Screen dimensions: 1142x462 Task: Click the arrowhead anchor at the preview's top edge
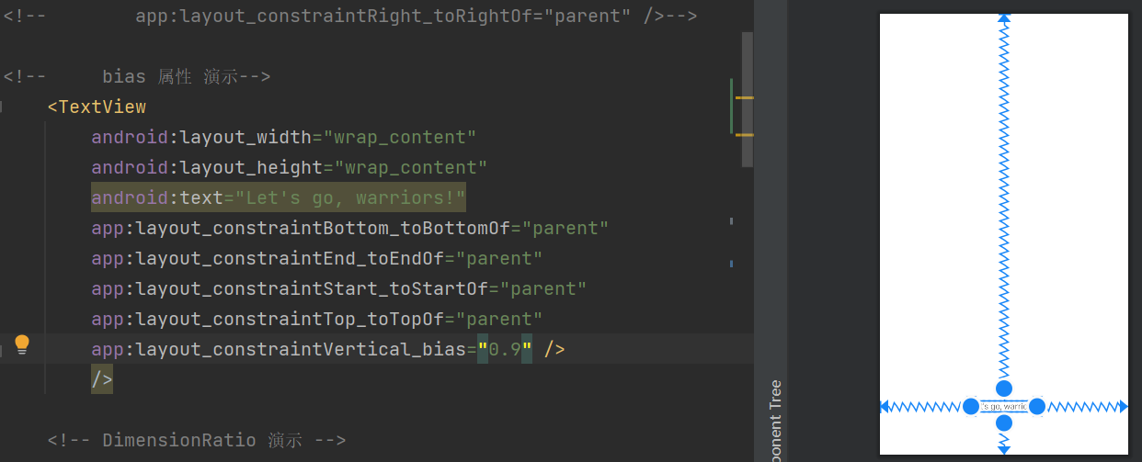point(1004,17)
